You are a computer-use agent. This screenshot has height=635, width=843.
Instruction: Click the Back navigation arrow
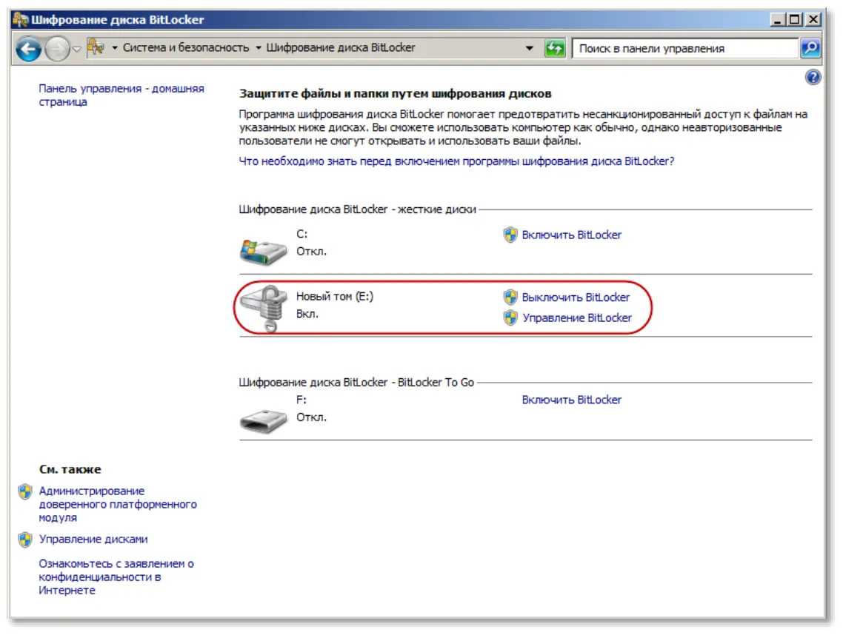[x=28, y=49]
